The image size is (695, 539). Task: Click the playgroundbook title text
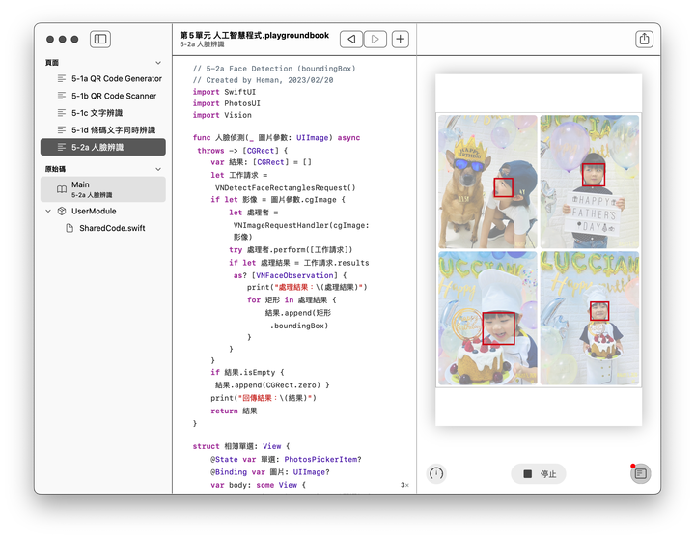[x=255, y=35]
